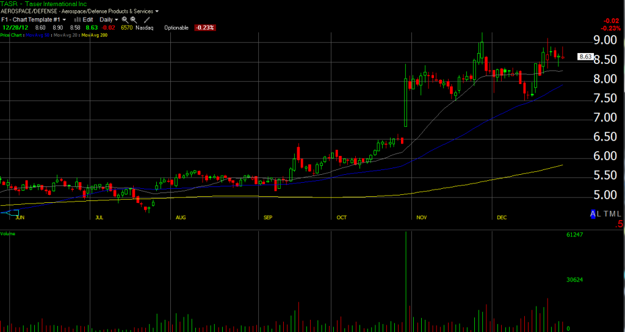The width and height of the screenshot is (625, 332).
Task: Click the yellow 6570 volume value
Action: [127, 28]
